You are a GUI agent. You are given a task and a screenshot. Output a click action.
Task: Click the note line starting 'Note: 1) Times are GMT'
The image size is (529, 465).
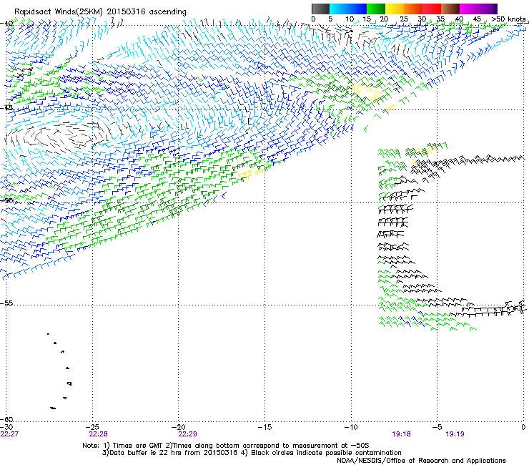point(225,446)
